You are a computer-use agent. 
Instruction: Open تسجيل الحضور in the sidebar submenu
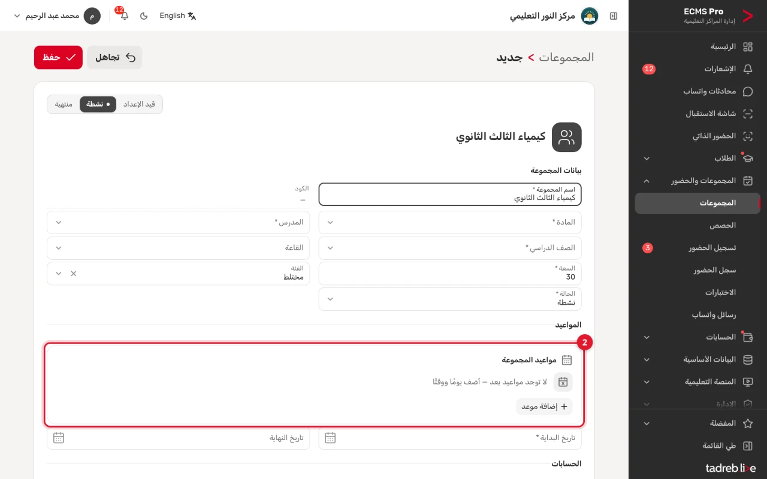coord(697,248)
